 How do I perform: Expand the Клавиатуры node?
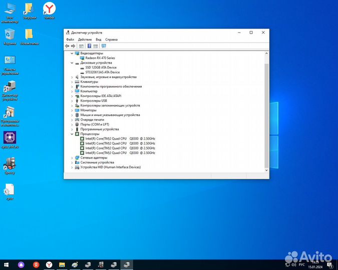(72, 81)
